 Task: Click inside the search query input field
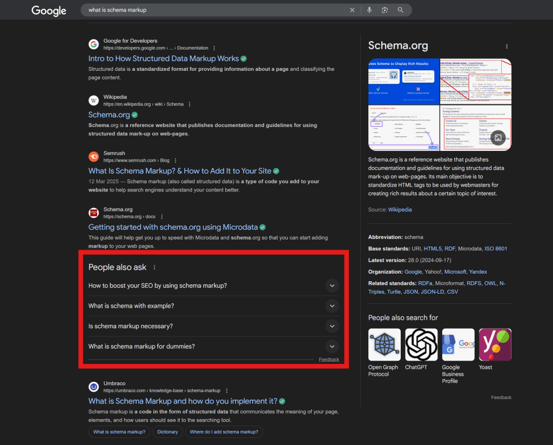[x=216, y=10]
